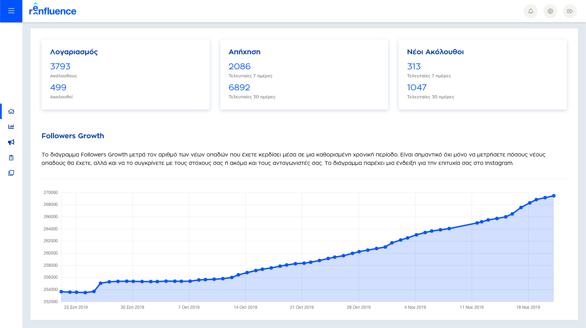586x328 pixels.
Task: Click the first data point on chart
Action: pyautogui.click(x=61, y=292)
